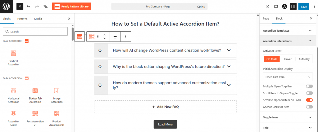Click the Load More button
This screenshot has width=318, height=132.
(x=165, y=124)
